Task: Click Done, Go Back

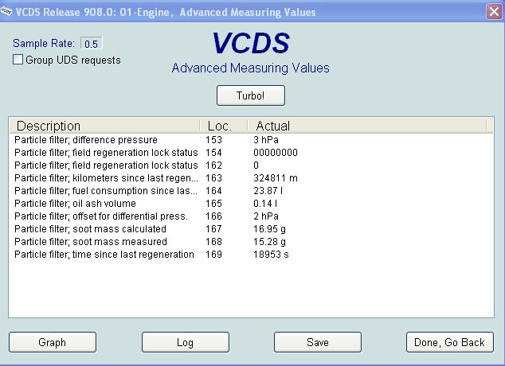Action: tap(449, 342)
